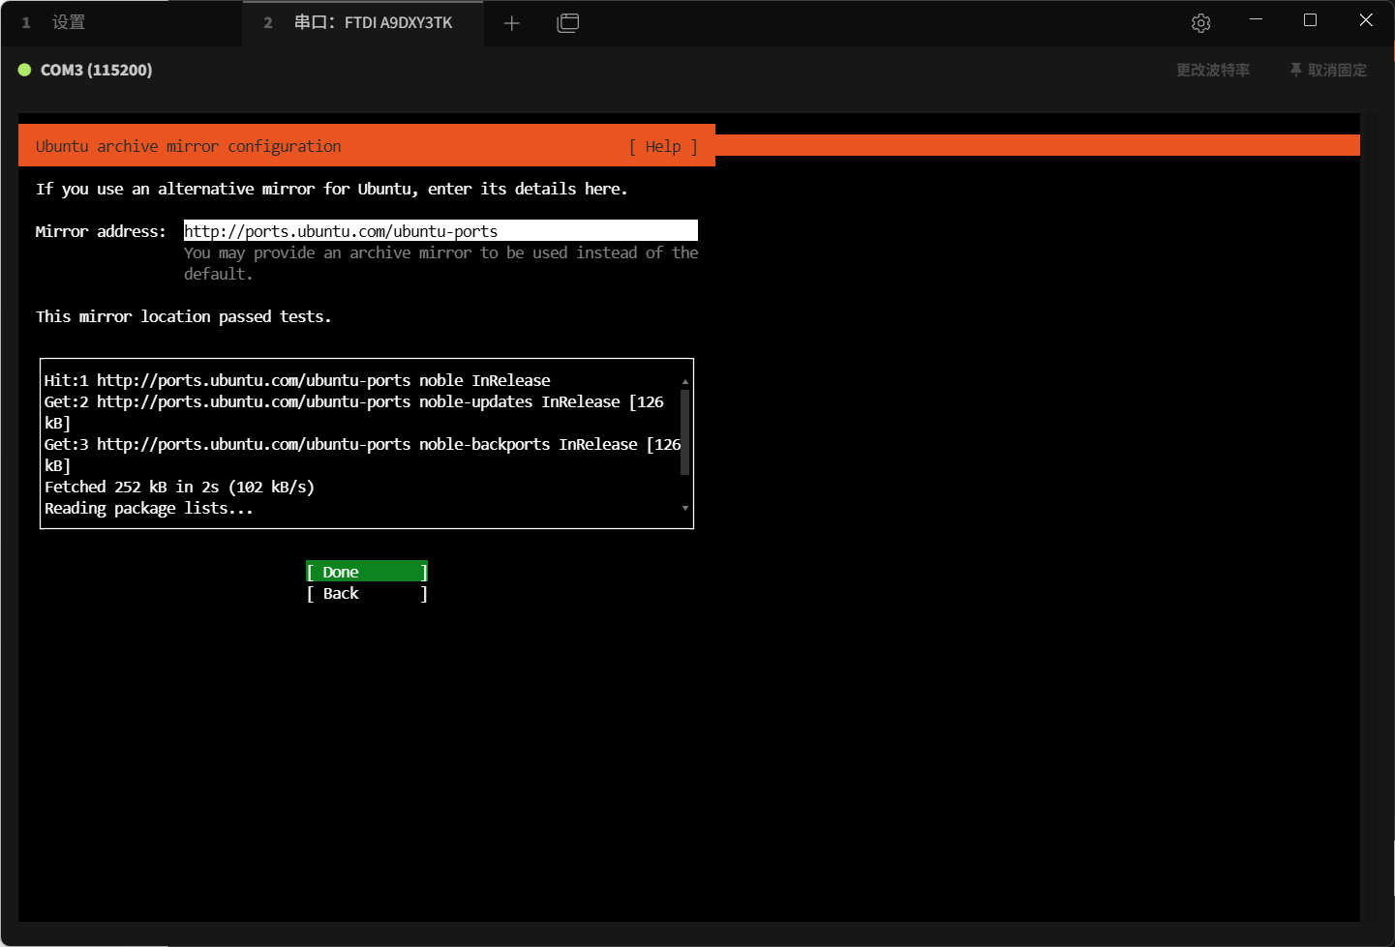
Task: Minimize the terminal window
Action: (1256, 20)
